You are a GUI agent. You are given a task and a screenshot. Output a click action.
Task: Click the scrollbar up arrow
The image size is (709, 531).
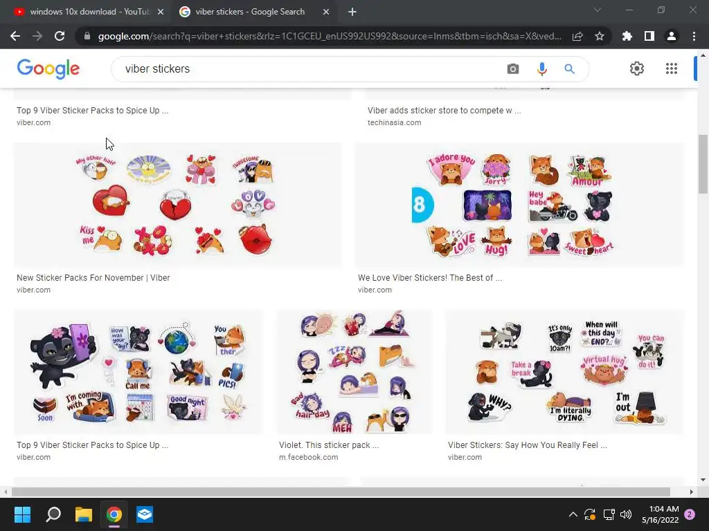703,55
